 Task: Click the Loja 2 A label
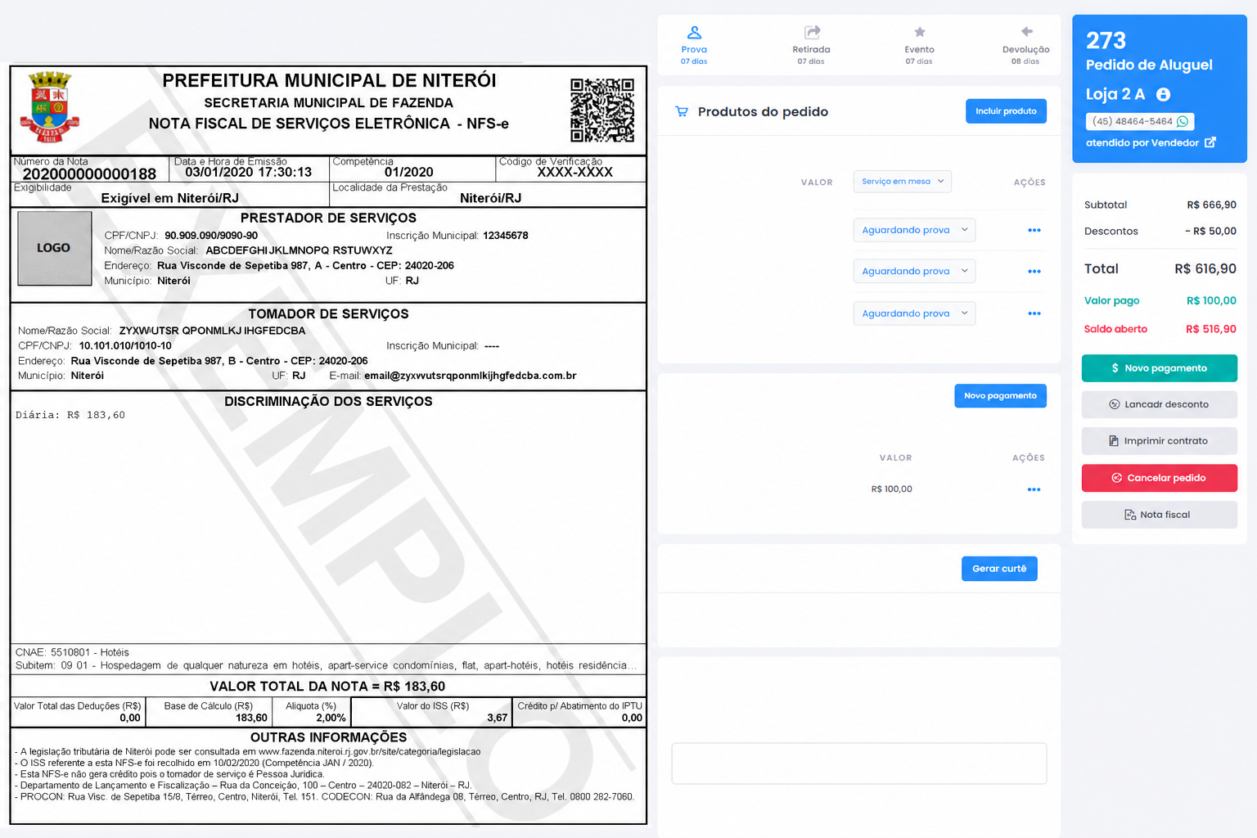(1115, 94)
